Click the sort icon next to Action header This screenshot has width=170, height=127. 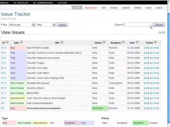tap(155, 42)
